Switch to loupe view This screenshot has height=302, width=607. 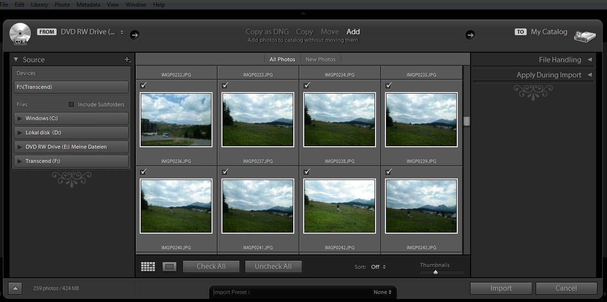click(x=169, y=267)
